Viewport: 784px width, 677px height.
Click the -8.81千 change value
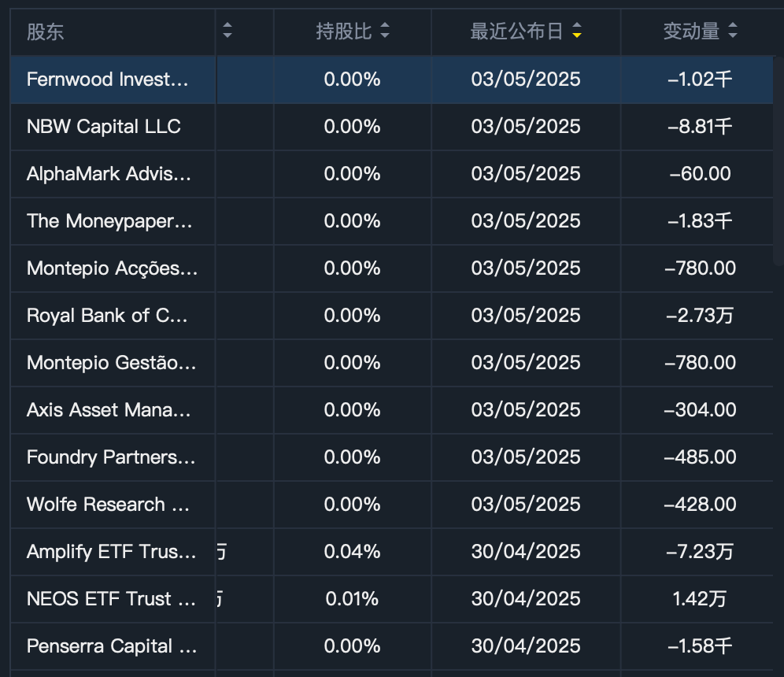[700, 127]
